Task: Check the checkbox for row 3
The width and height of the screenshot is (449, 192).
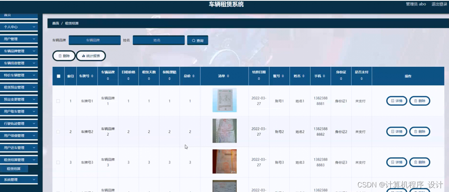Action: click(x=58, y=162)
